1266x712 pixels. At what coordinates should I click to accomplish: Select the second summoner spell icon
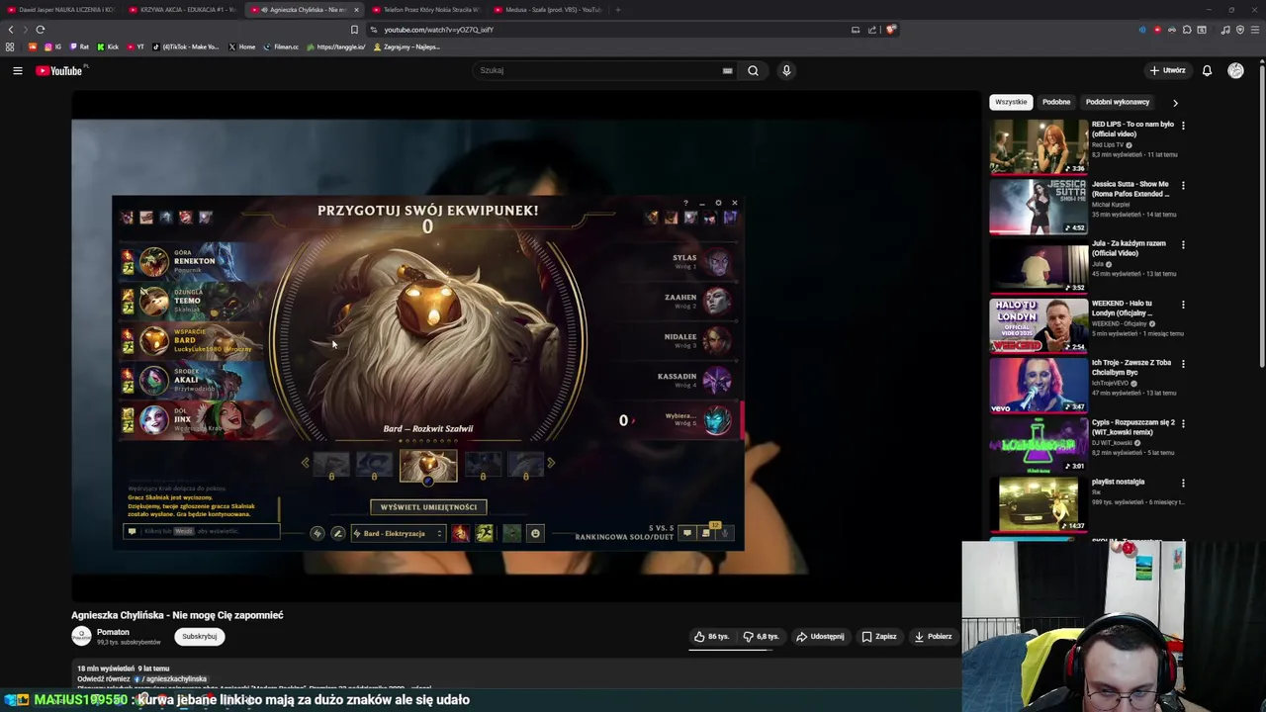tap(484, 533)
